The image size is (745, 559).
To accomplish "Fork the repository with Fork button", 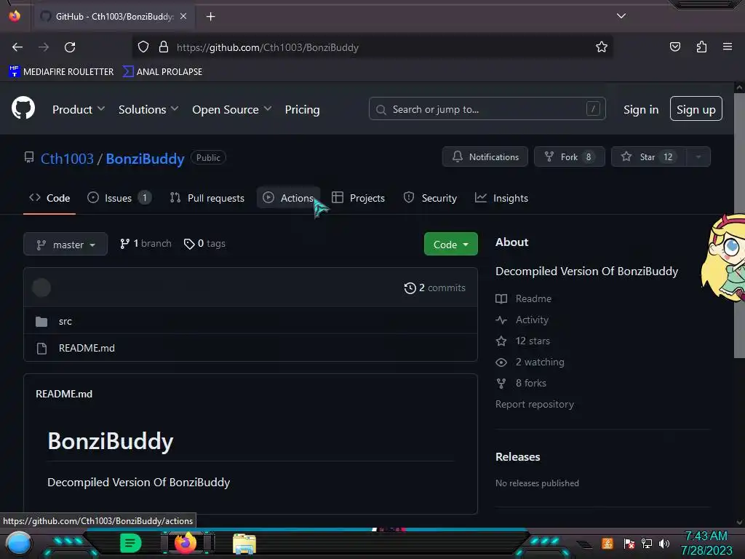I will tap(569, 157).
